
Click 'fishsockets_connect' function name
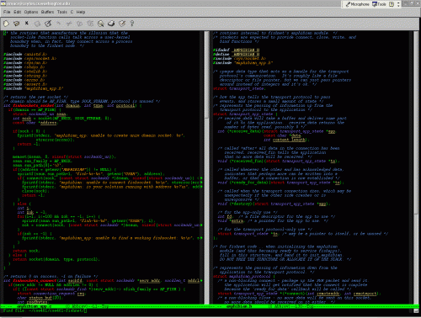pos(35,280)
